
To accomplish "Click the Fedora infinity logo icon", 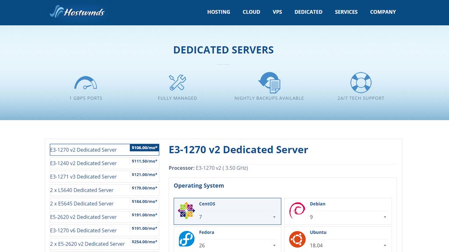I will pos(186,238).
